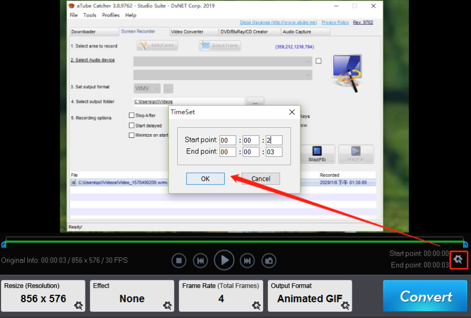Check the Minimize on start option
This screenshot has width=471, height=318.
131,135
